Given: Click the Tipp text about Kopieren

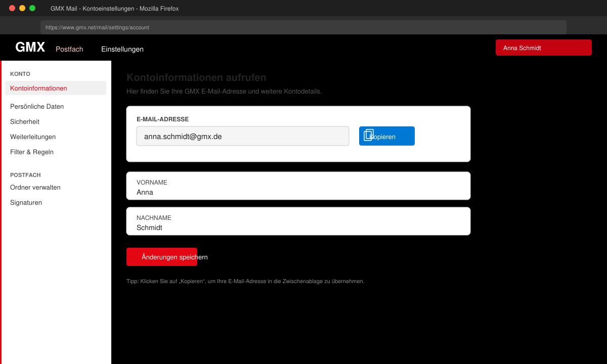Looking at the screenshot, I should click(245, 281).
